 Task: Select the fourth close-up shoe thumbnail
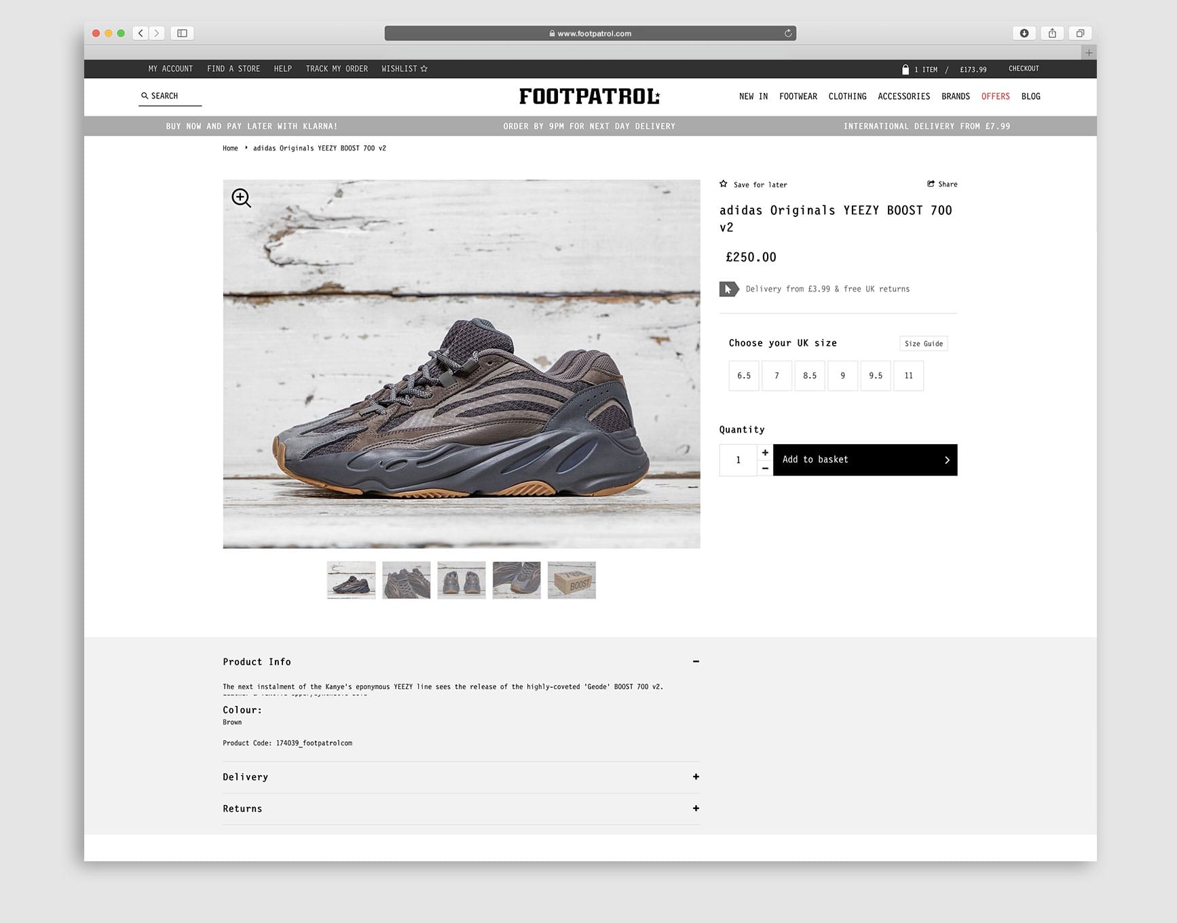pos(517,580)
